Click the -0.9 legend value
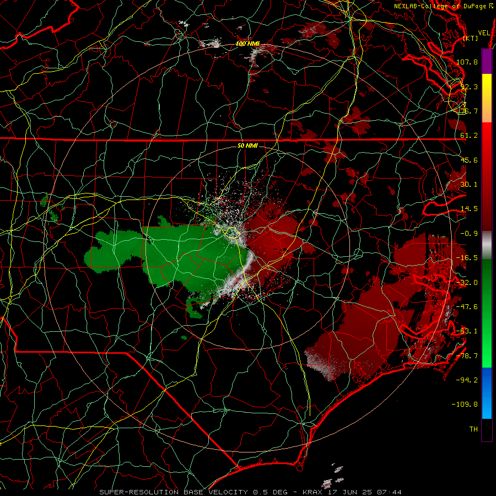496x496 pixels. (469, 234)
